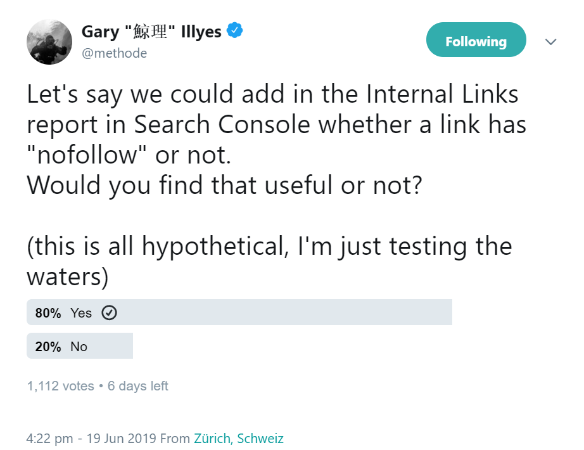Click the 1,112 votes count
The image size is (584, 450).
pos(60,385)
